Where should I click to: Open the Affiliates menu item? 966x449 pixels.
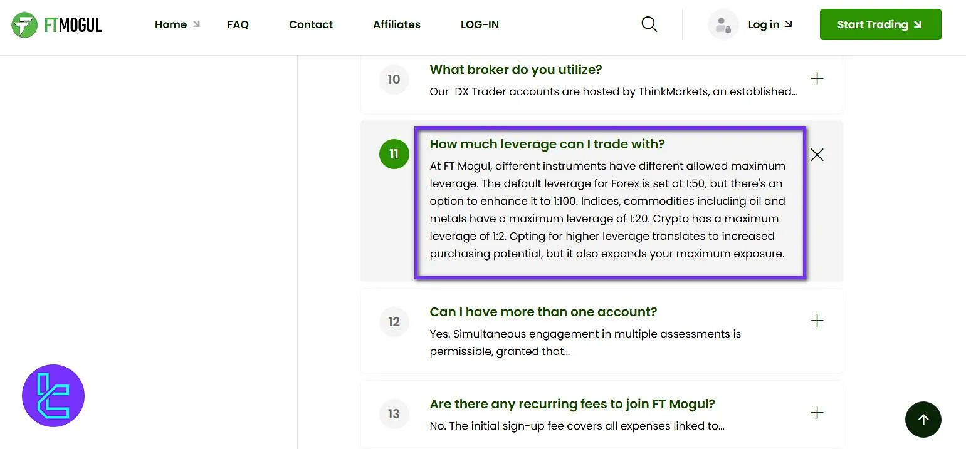click(397, 24)
